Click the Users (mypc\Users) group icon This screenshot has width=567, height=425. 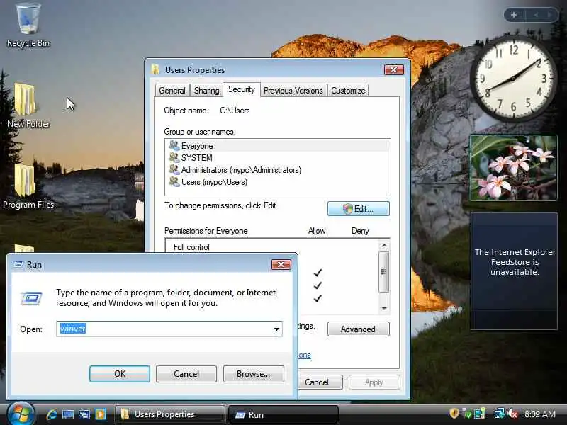coord(174,181)
